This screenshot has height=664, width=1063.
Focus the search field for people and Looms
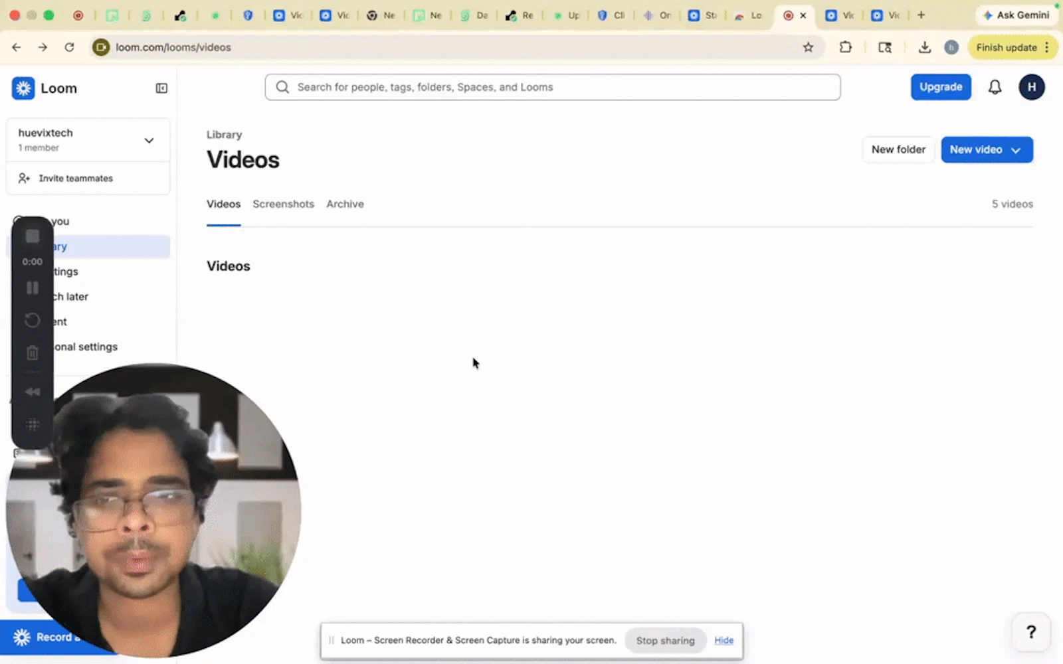(x=552, y=87)
